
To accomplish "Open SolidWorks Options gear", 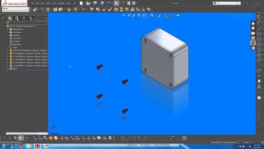I will (134, 3).
